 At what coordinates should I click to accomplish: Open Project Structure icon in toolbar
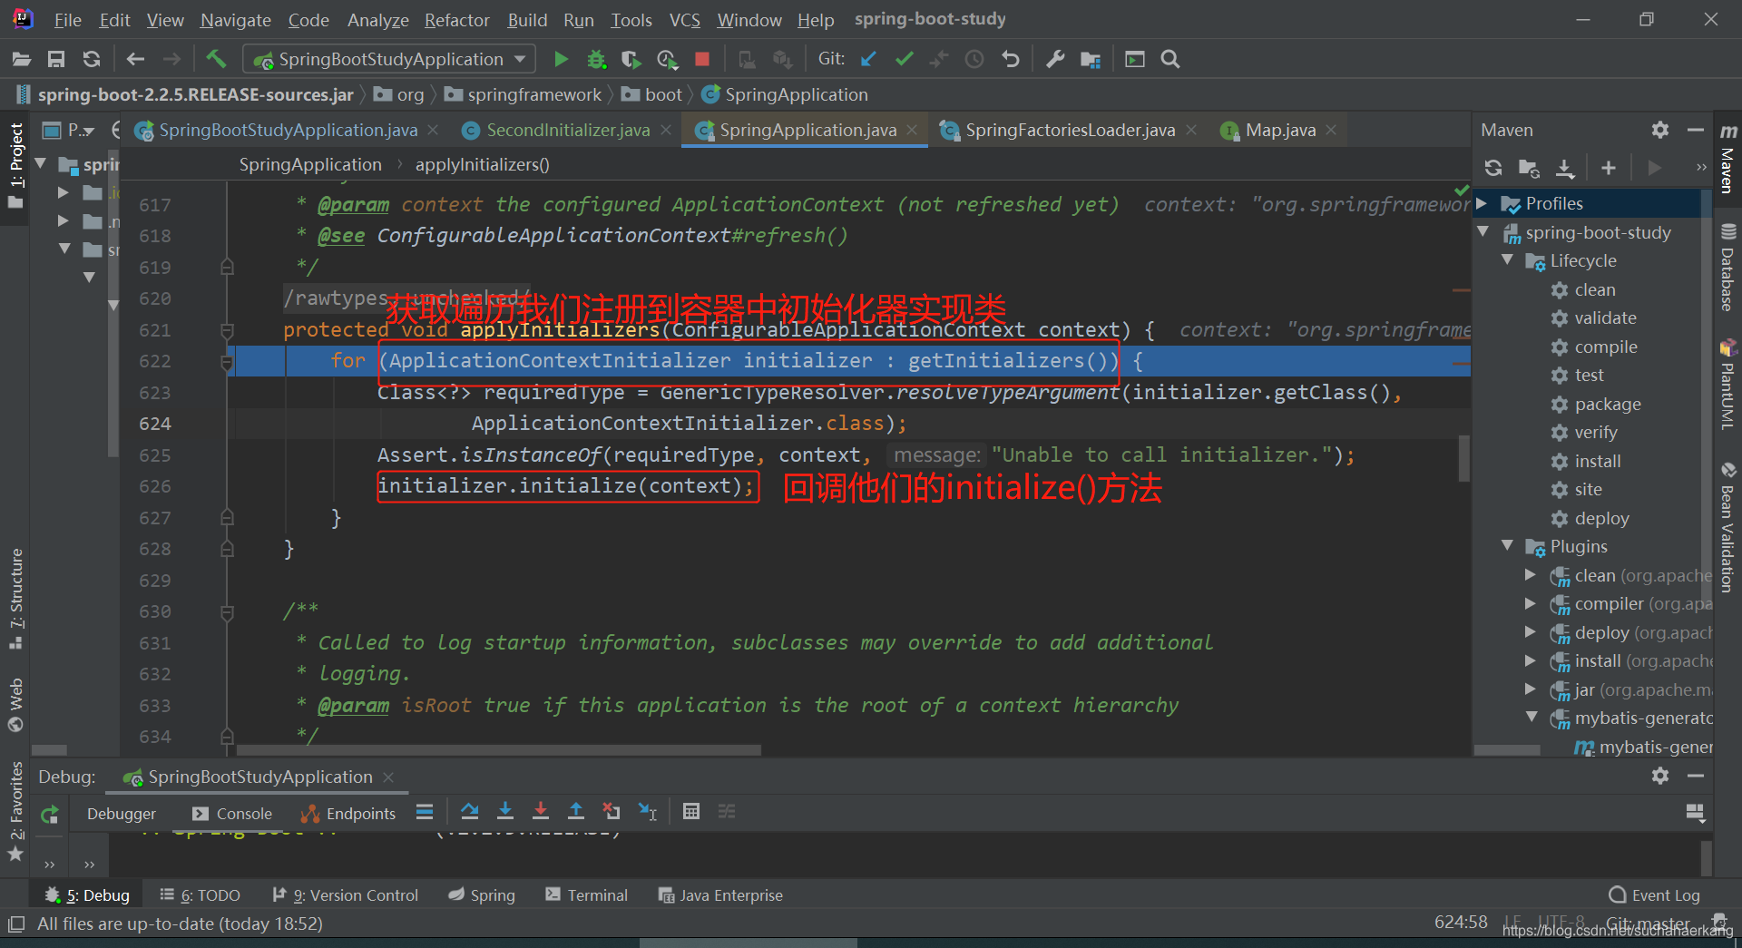click(1091, 59)
